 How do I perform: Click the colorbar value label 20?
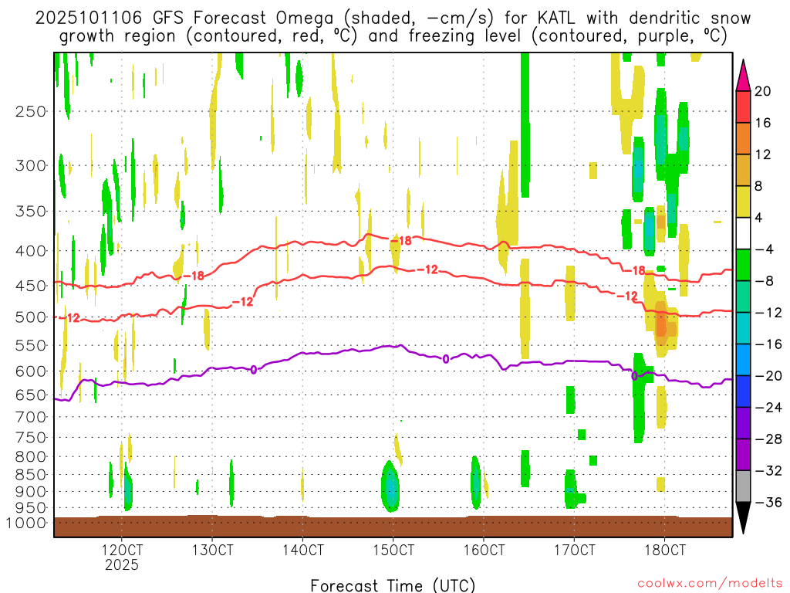[x=762, y=91]
